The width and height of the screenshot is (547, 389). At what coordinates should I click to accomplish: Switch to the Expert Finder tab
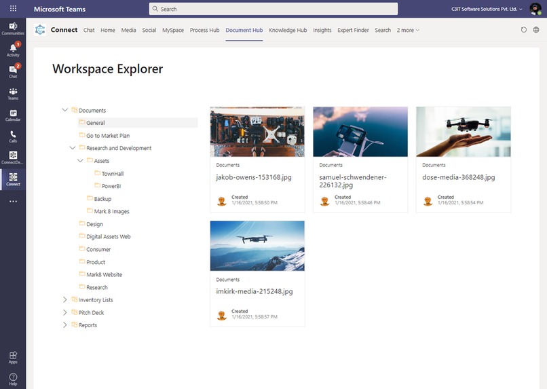[x=353, y=31]
